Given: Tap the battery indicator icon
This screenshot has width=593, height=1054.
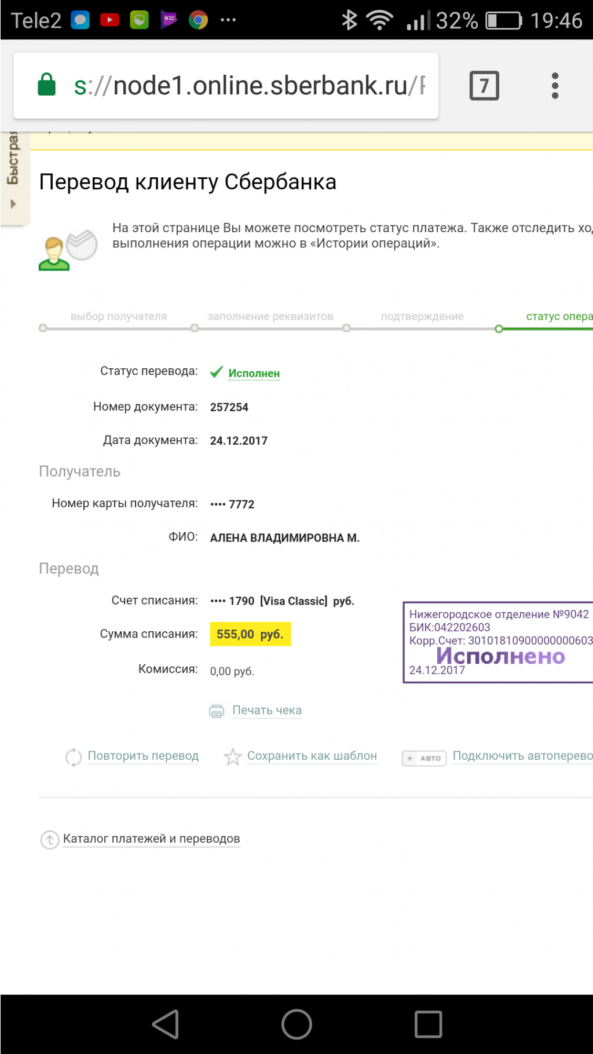Looking at the screenshot, I should click(x=503, y=21).
